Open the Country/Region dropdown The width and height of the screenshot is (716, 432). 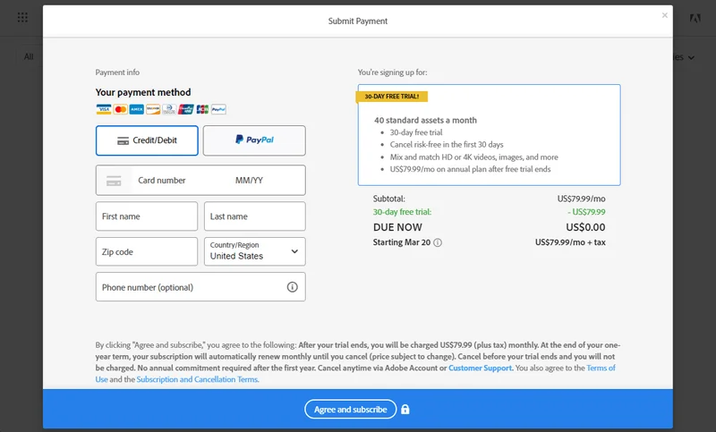(x=255, y=251)
